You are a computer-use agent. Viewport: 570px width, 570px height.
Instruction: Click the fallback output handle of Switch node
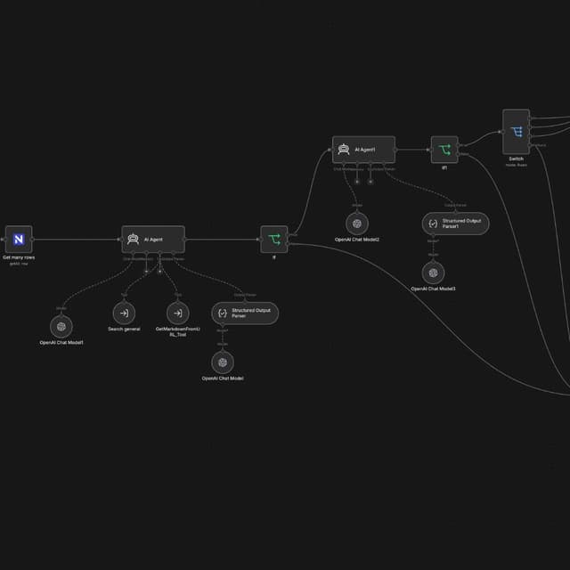[530, 145]
